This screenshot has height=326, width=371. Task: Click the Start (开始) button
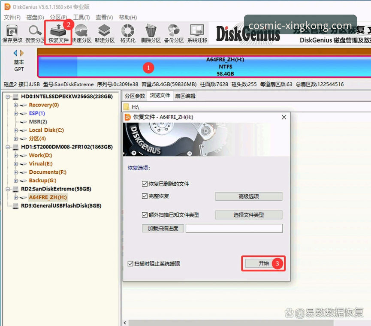(x=264, y=263)
